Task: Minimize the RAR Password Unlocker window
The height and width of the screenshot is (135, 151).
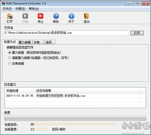Action: [x=130, y=4]
